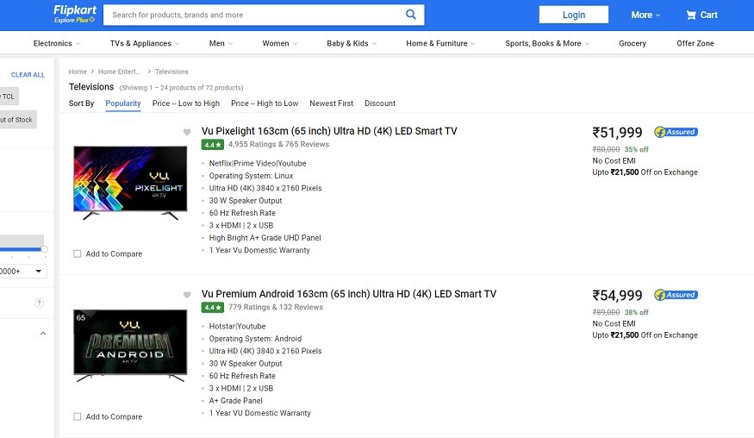Screen dimensions: 754x438
Task: Click the ₹54,999 price
Action: coord(617,295)
